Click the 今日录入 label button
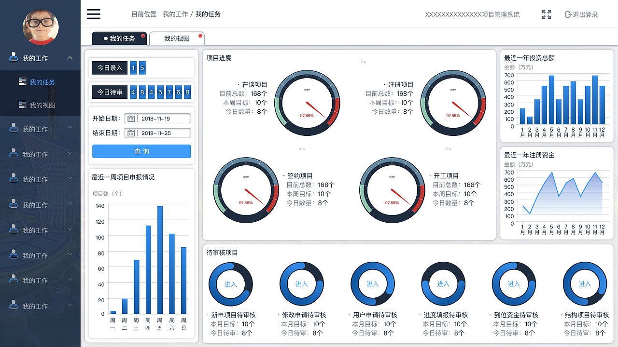This screenshot has width=618, height=347. [110, 68]
